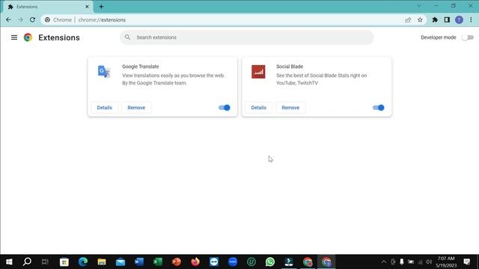Open Details for Google Translate

click(x=105, y=108)
